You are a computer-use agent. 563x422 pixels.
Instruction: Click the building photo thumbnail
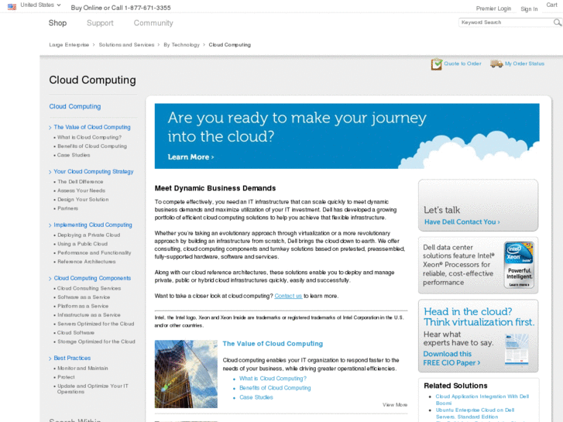pos(186,374)
